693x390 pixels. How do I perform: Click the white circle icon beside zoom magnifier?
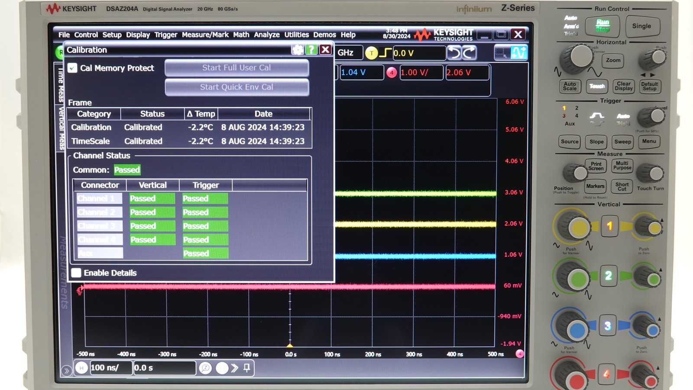[222, 368]
